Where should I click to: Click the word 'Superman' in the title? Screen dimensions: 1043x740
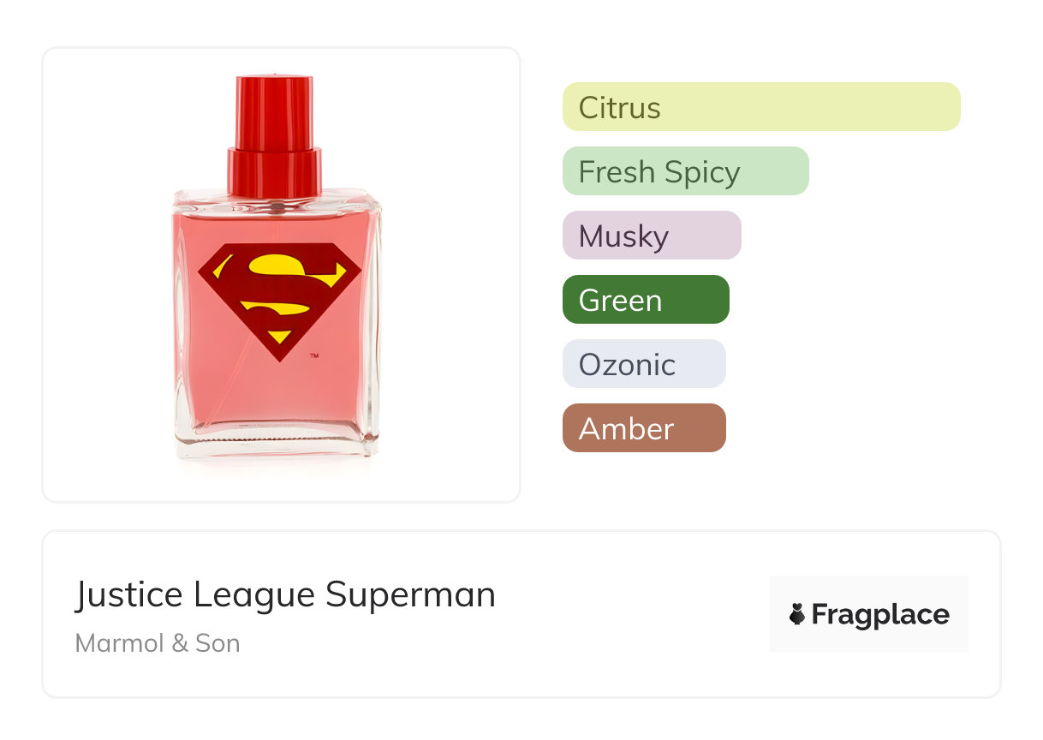[410, 594]
